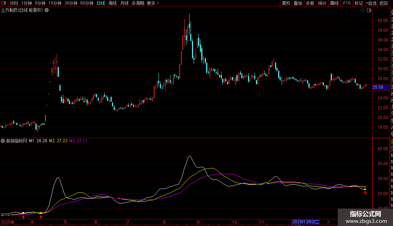Screen dimensions: 393x226
Task: Click 返回 to go back
Action: tap(384, 3)
